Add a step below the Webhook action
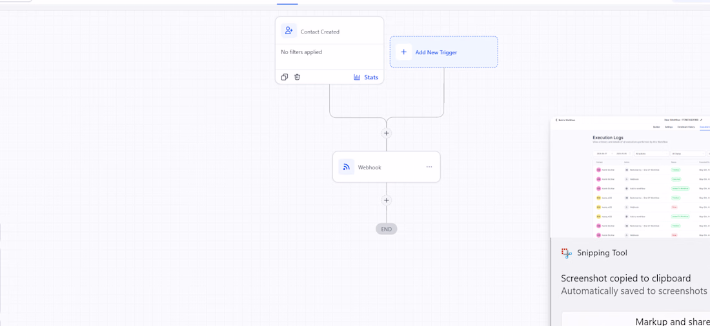Image resolution: width=710 pixels, height=326 pixels. click(x=386, y=200)
